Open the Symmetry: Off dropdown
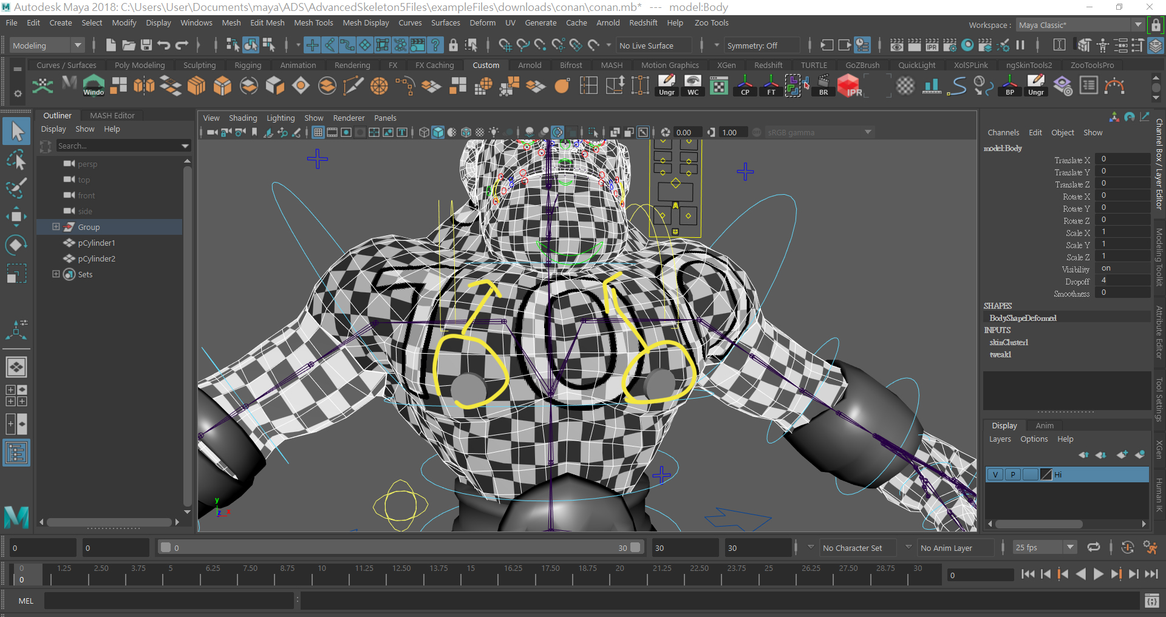Image resolution: width=1166 pixels, height=617 pixels. tap(762, 45)
